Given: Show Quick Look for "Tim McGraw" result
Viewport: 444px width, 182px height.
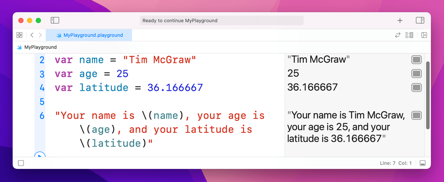Looking at the screenshot, I should (x=416, y=60).
